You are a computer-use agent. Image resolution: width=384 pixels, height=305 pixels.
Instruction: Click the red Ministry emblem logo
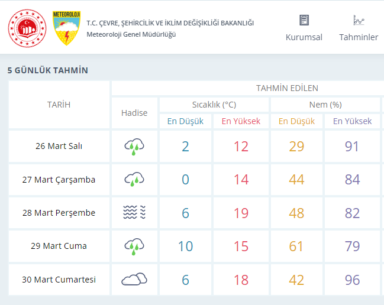pos(27,28)
